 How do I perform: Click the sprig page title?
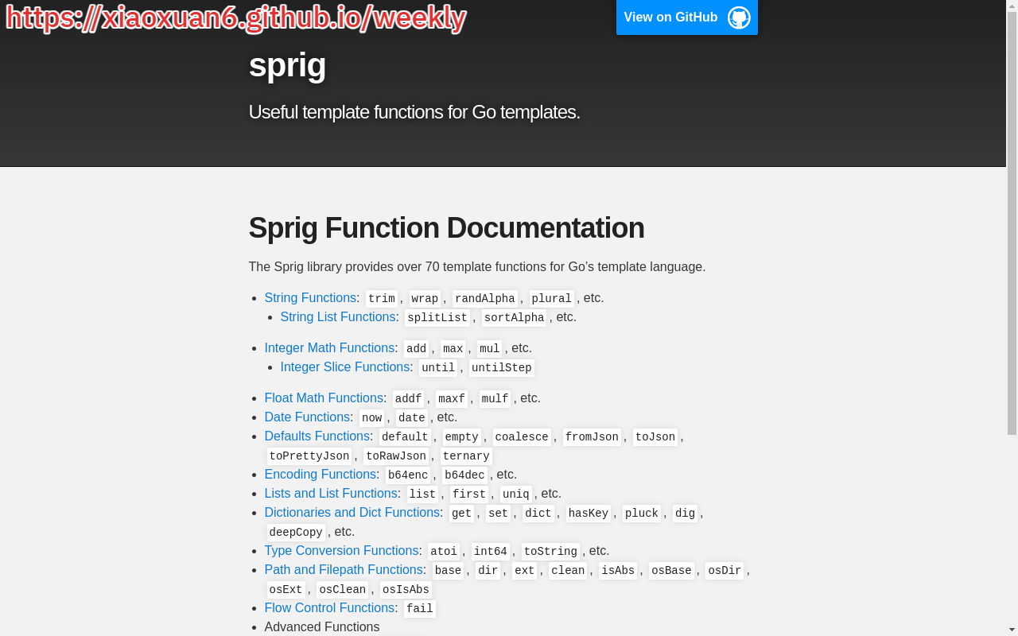(x=287, y=65)
